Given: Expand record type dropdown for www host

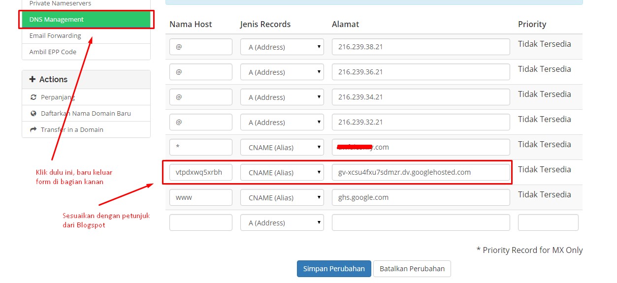Looking at the screenshot, I should (x=282, y=198).
